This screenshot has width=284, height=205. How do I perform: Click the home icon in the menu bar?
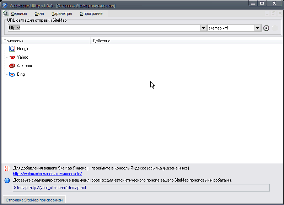point(5,14)
